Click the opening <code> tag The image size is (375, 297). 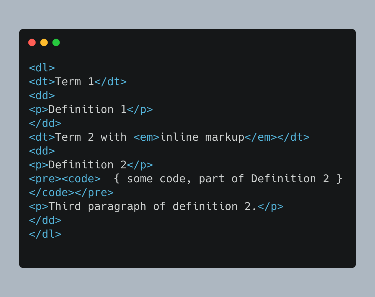tap(81, 179)
